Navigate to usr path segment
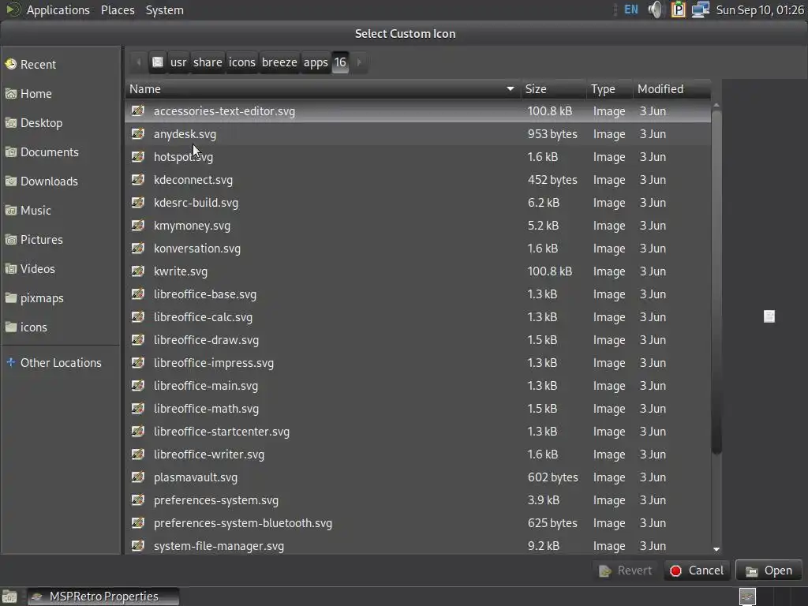This screenshot has height=606, width=808. click(178, 62)
